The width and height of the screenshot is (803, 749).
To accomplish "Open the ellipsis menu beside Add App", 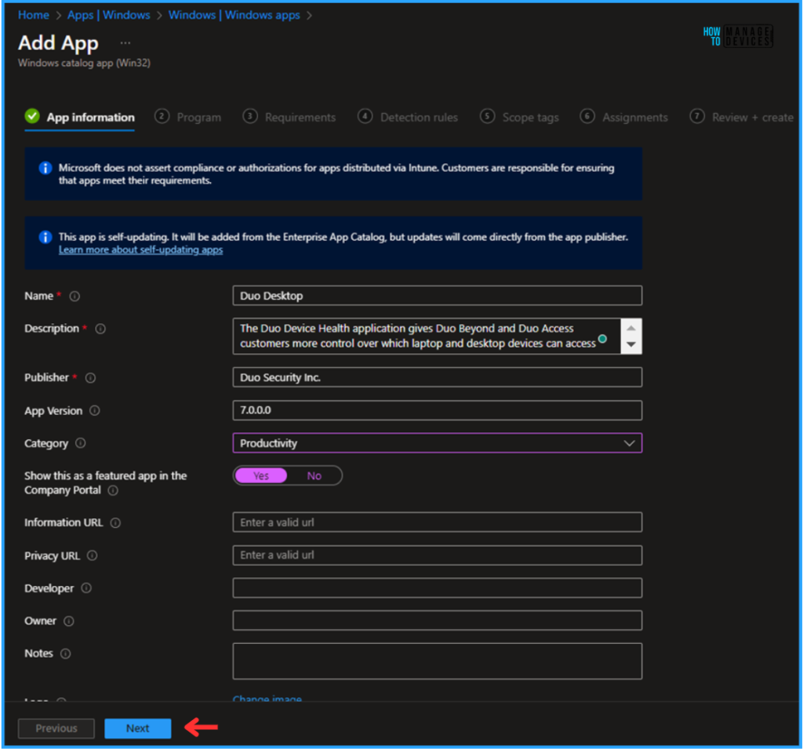I will click(125, 43).
